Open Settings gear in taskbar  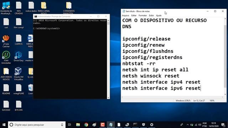(152, 125)
